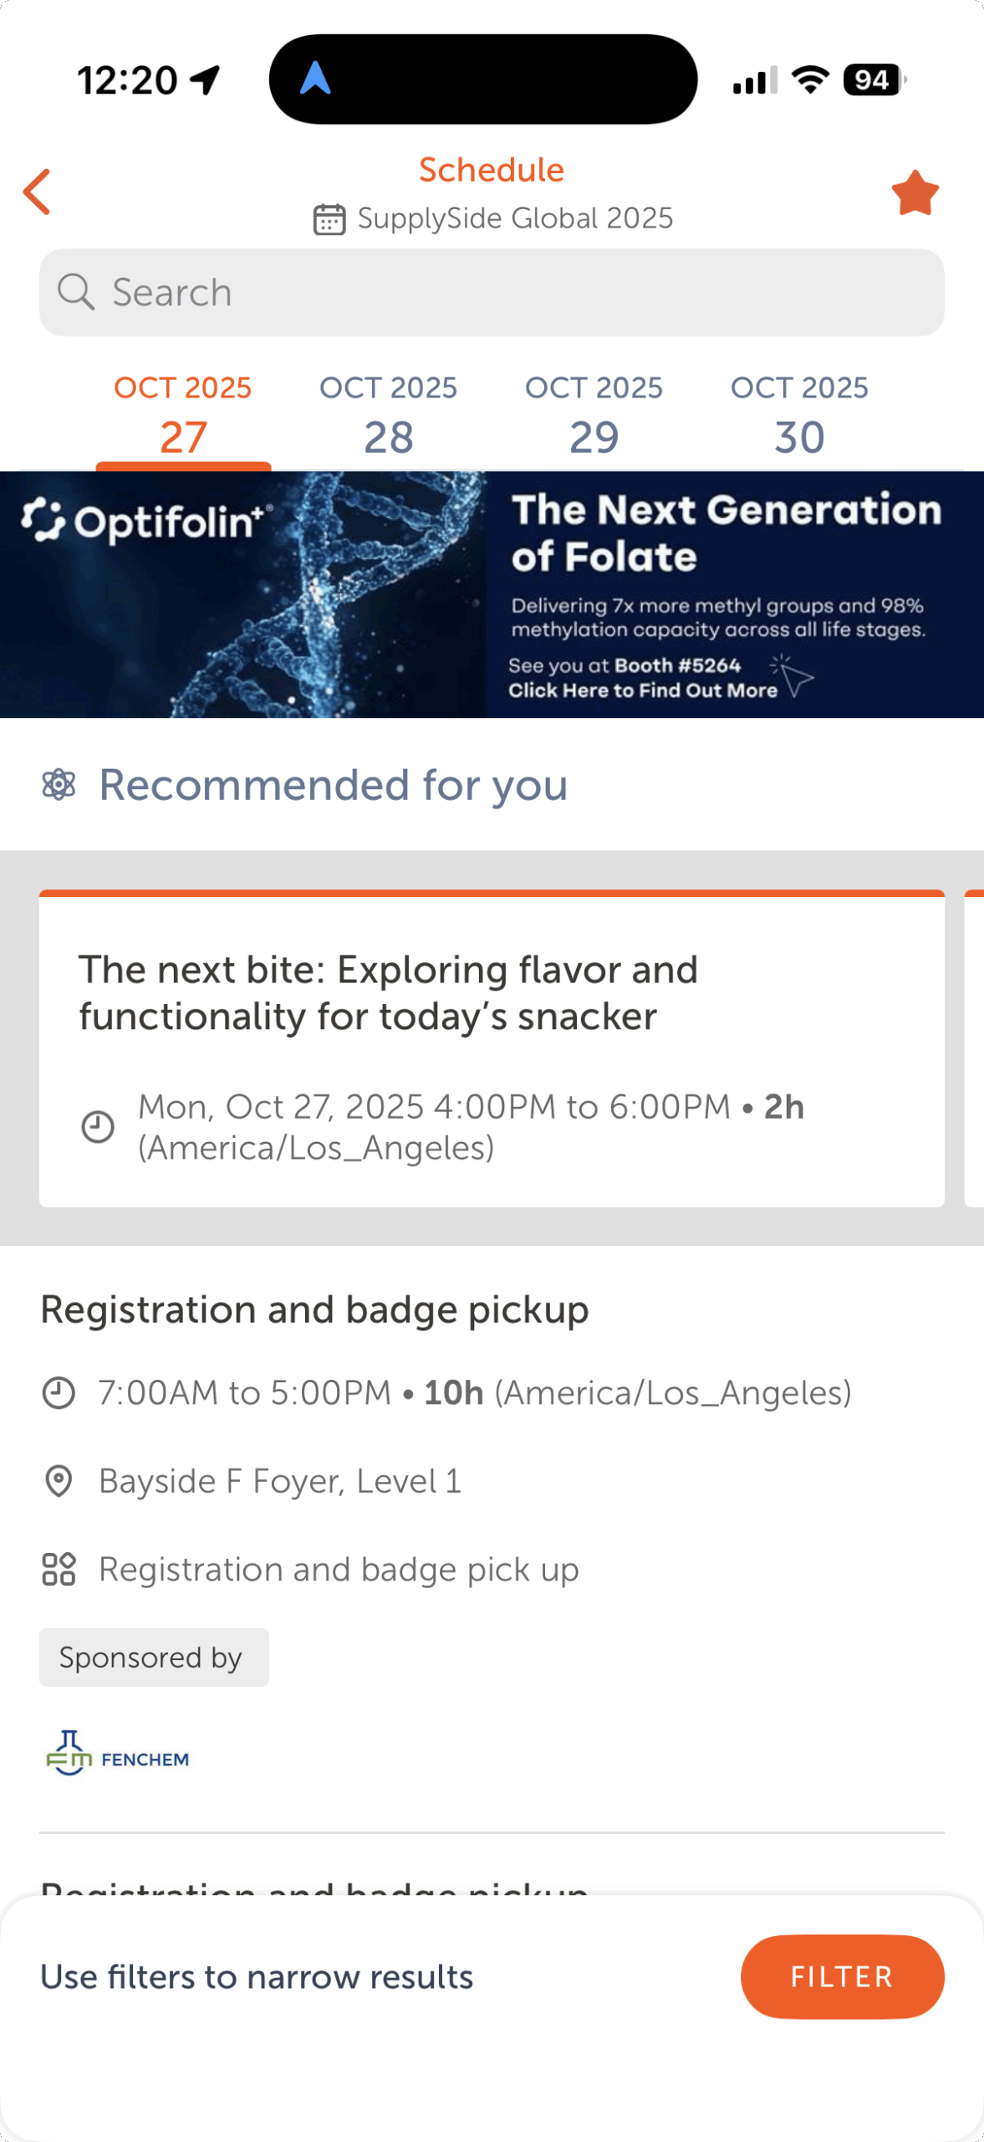Click the clock icon on recommended card
This screenshot has width=984, height=2142.
98,1127
